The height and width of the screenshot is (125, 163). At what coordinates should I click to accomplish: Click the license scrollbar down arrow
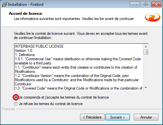pos(146,88)
